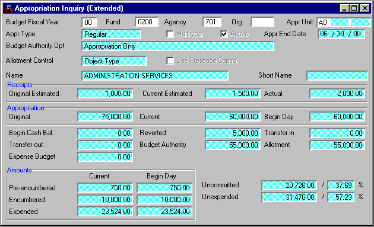Click the application icon in the title bar
Image resolution: width=374 pixels, height=227 pixels.
(8, 8)
